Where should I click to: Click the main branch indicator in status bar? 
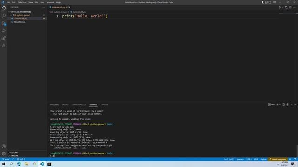(6, 159)
